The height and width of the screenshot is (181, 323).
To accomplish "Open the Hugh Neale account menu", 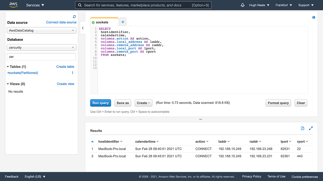I will pyautogui.click(x=258, y=5).
